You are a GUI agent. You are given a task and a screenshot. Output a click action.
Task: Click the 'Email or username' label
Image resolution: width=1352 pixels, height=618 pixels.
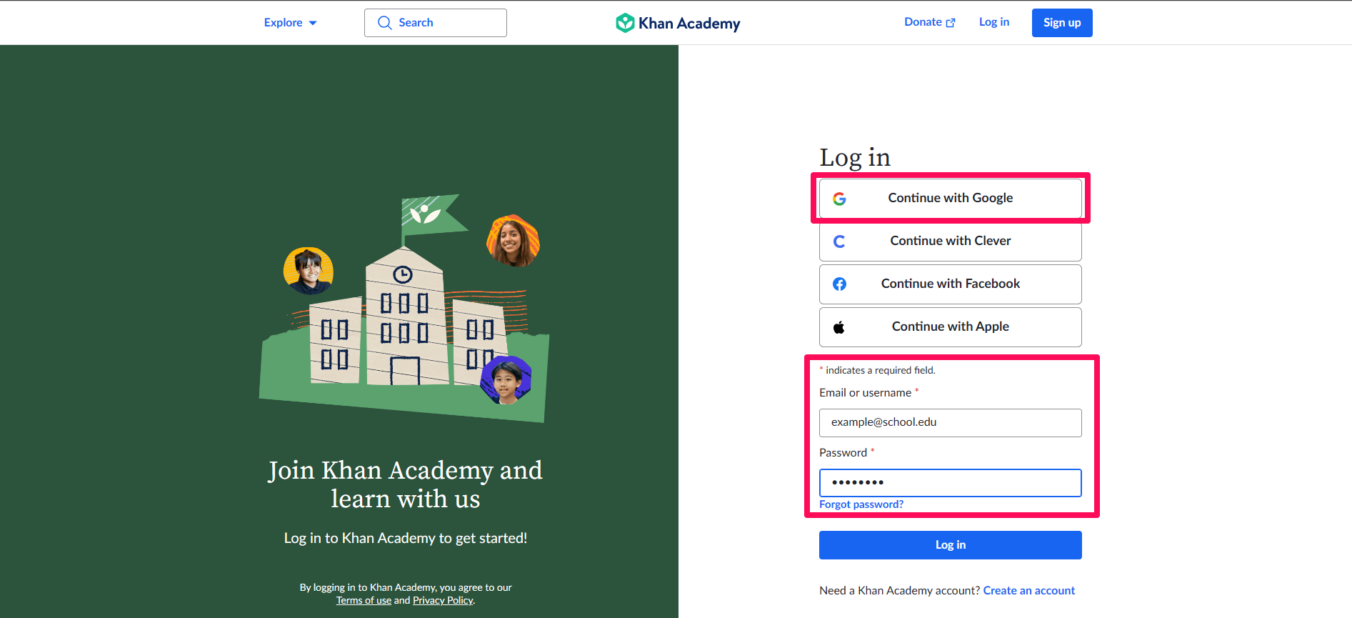click(x=865, y=393)
